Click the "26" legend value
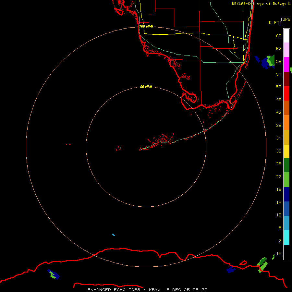292x292 pixels. pos(279,164)
